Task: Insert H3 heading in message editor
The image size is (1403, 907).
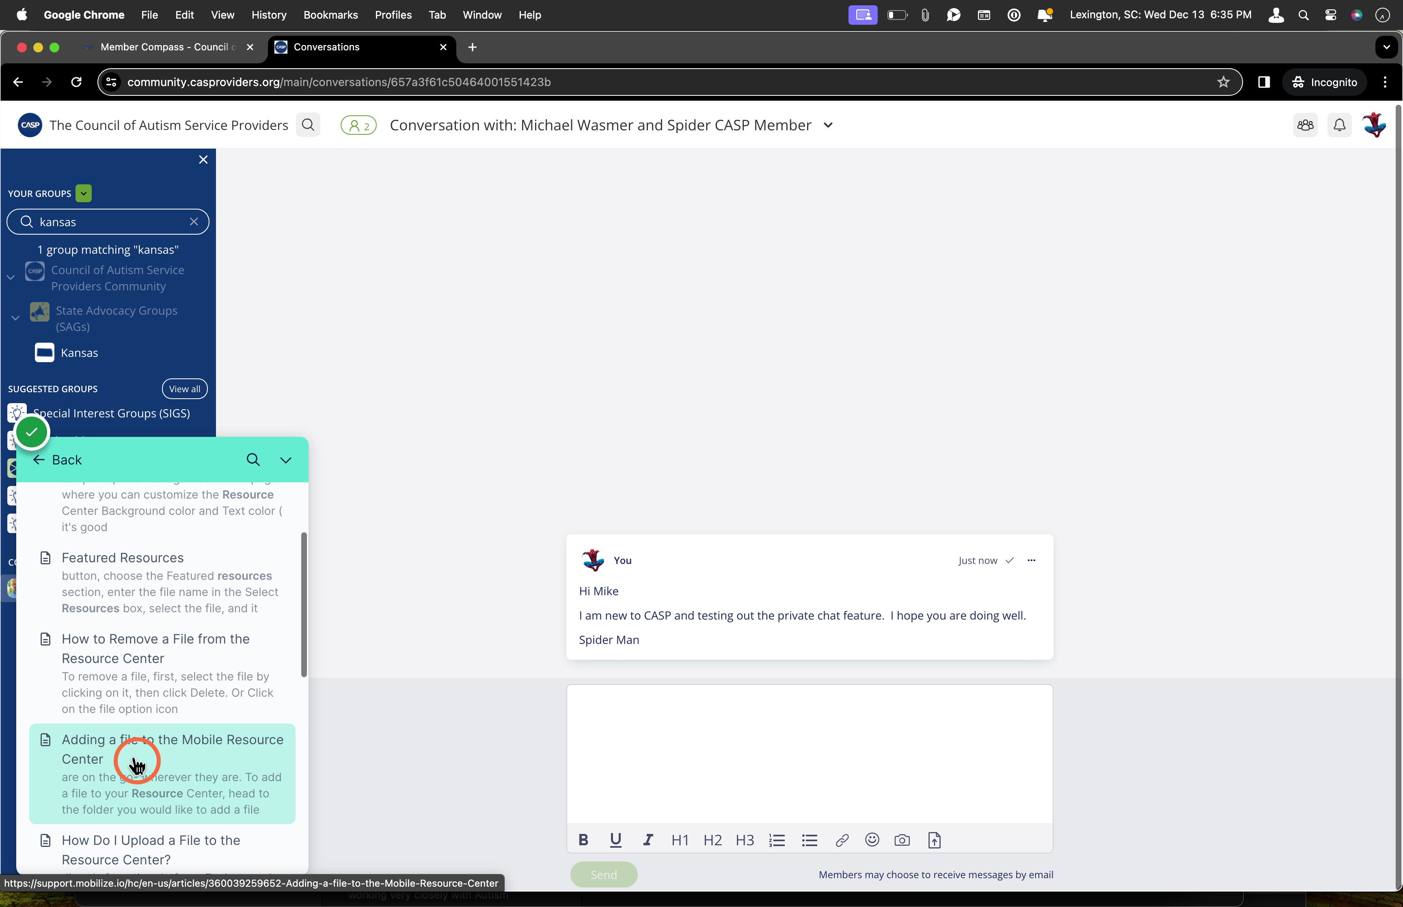Action: (745, 840)
